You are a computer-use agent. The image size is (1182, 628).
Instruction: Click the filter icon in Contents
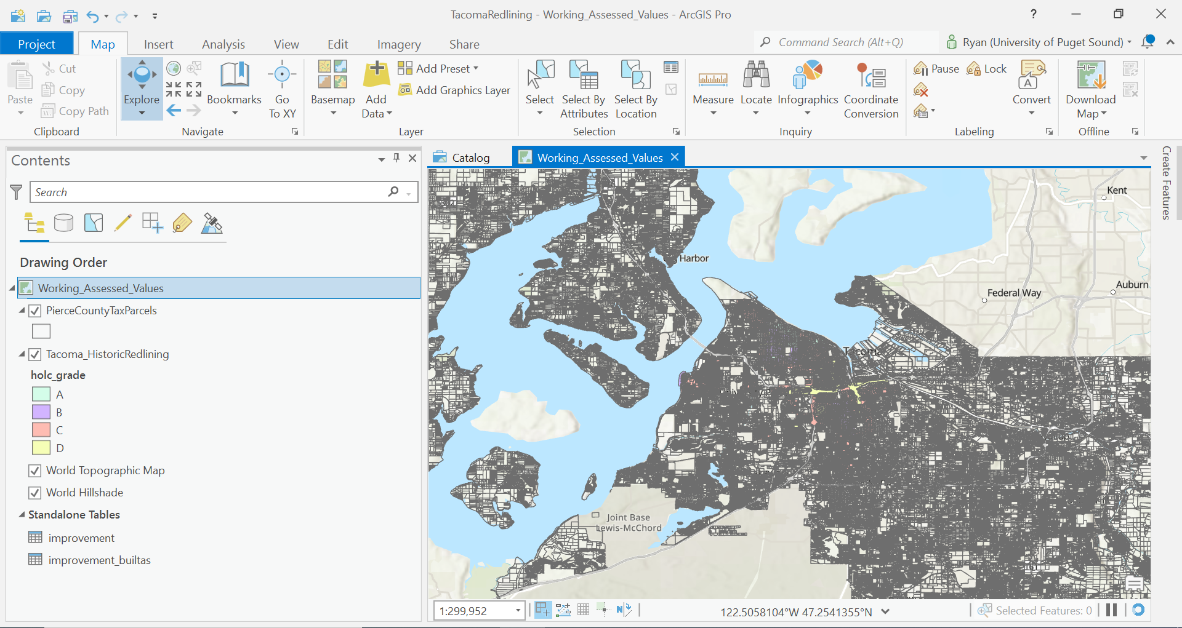(17, 192)
